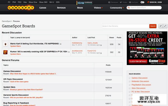
Task: Click the magnifier icon in GameSpot search
Action: click(129, 8)
